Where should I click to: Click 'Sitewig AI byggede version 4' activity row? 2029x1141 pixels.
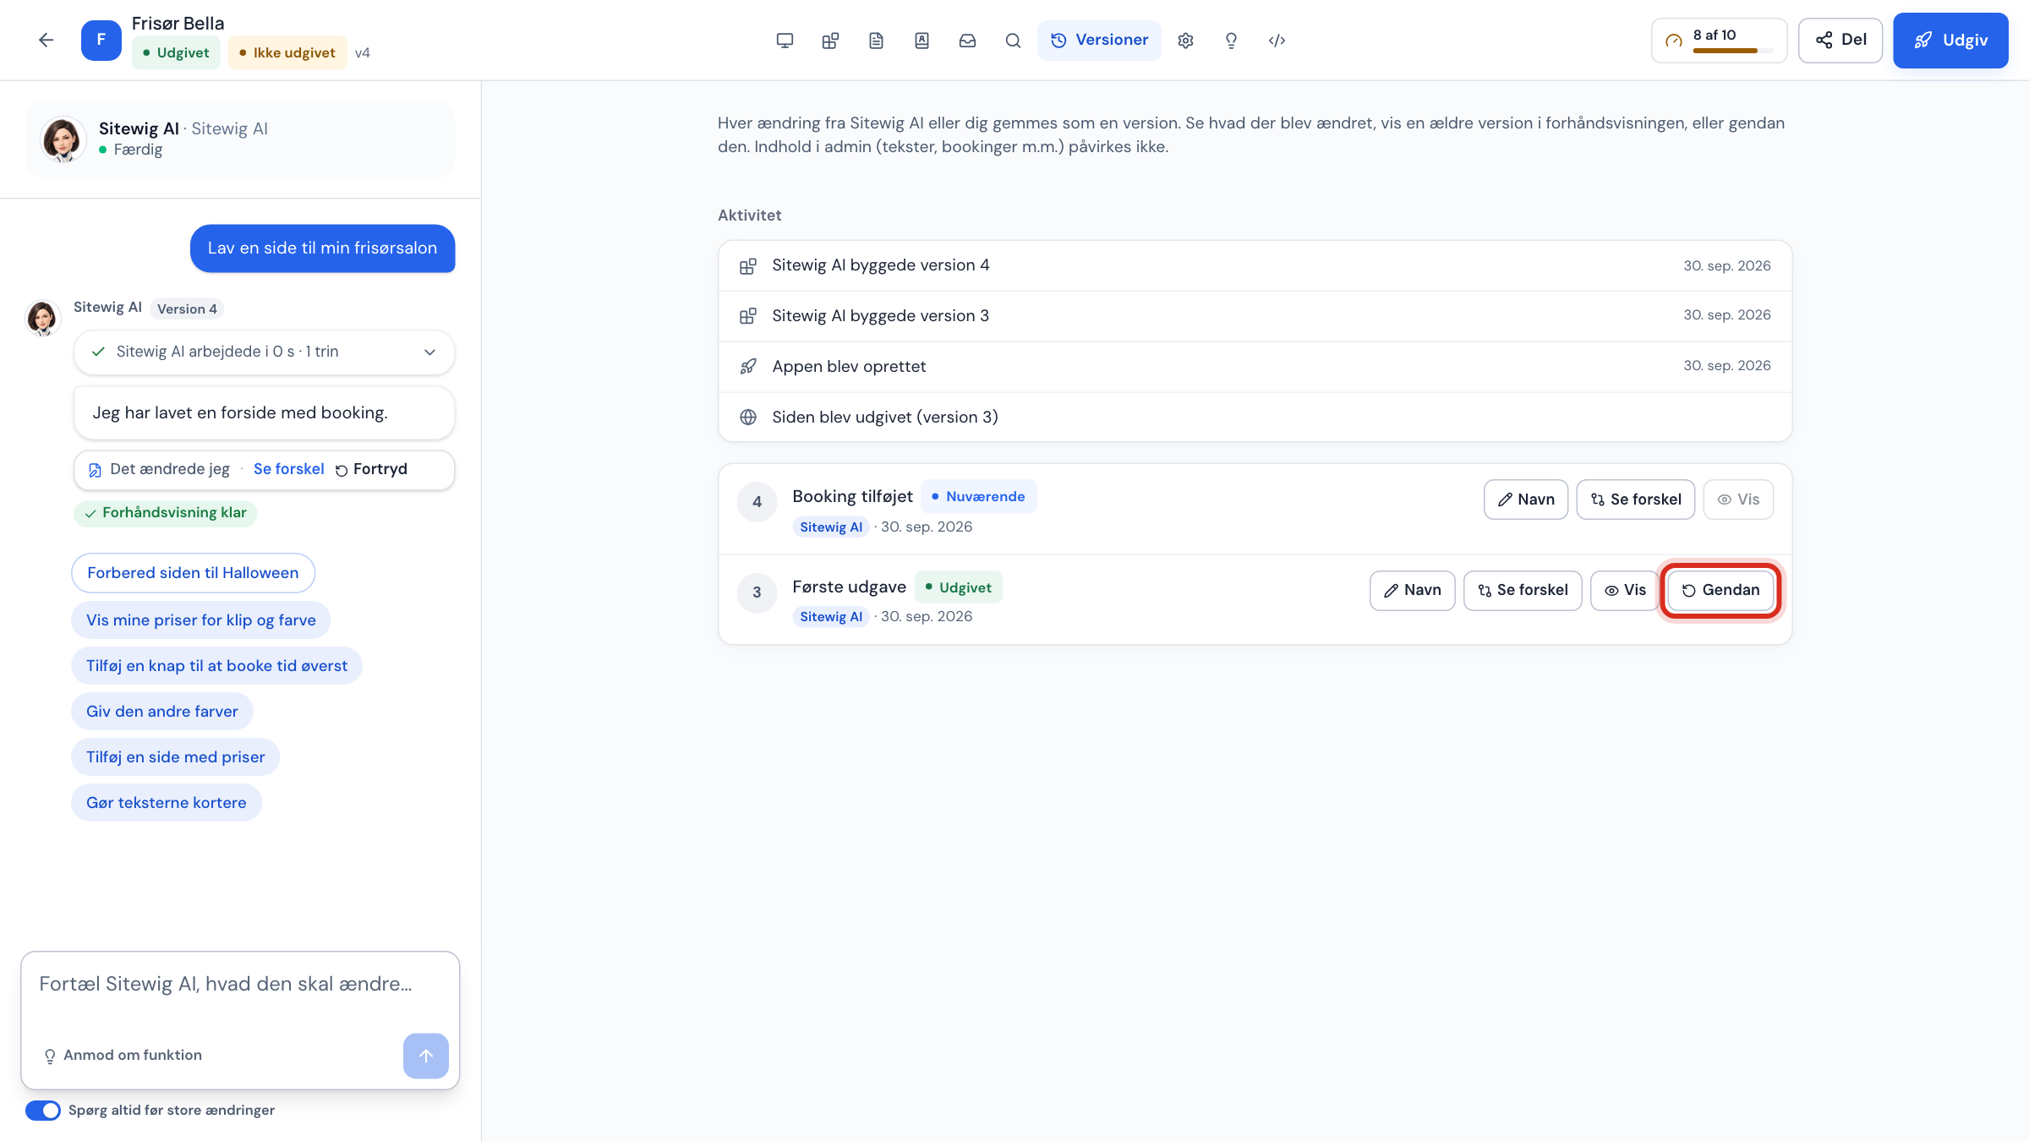point(1255,265)
